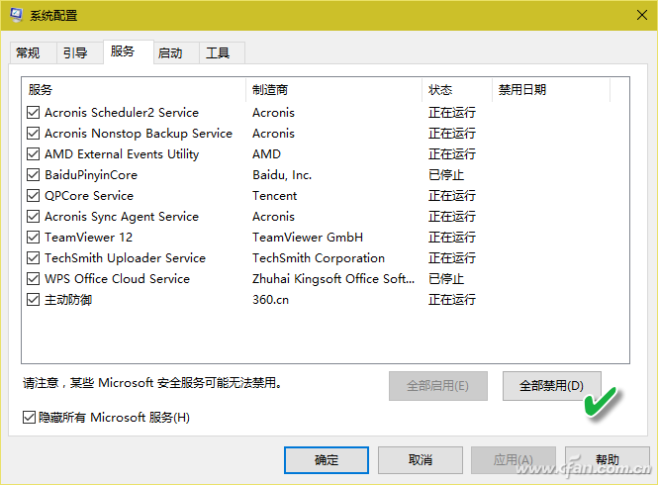Toggle the AMD External Events Utility checkbox
This screenshot has height=485, width=658.
click(35, 154)
